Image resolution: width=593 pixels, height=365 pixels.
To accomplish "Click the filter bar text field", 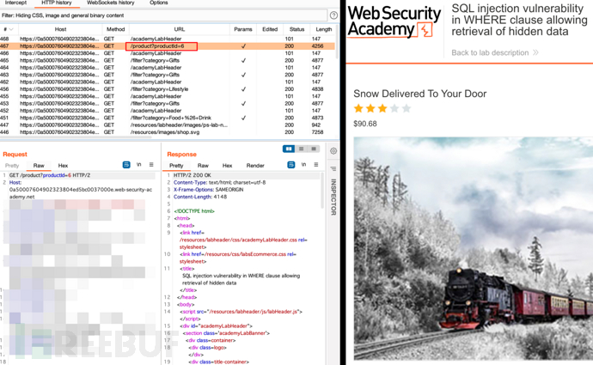I will pyautogui.click(x=163, y=15).
